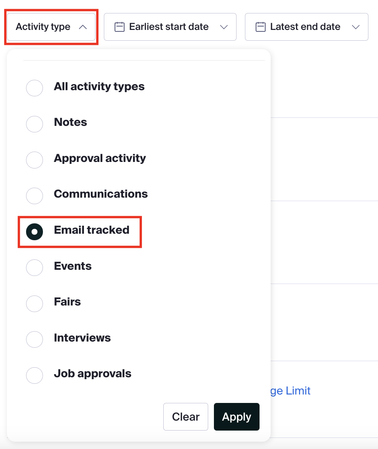Screen dimensions: 378x449
Task: Collapse the Activity type chevron
Action: coord(83,27)
